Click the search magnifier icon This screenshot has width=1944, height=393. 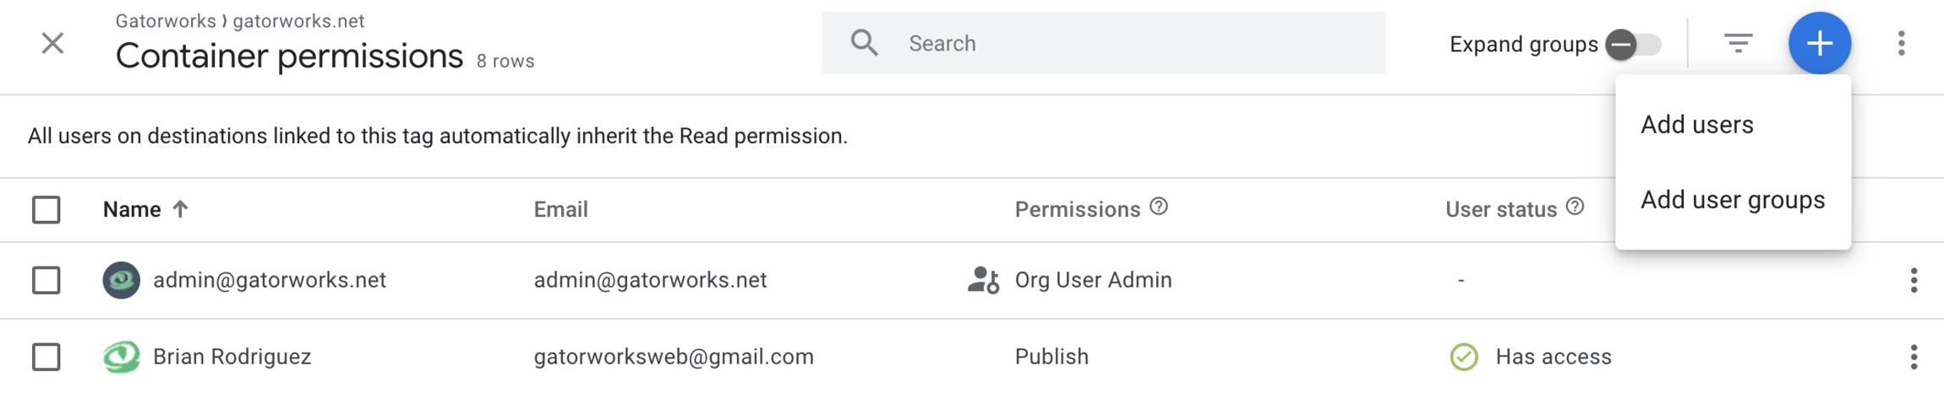pyautogui.click(x=864, y=43)
